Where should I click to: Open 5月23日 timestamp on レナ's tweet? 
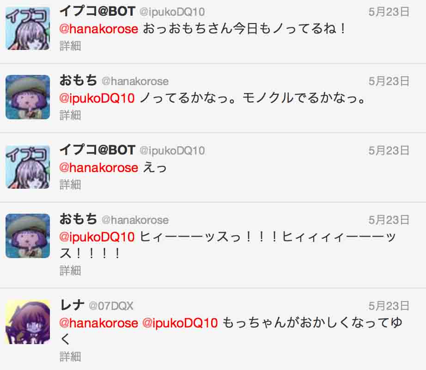389,306
